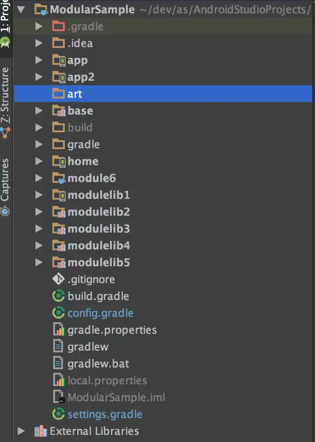Expand the .gradle folder arrow

(39, 26)
